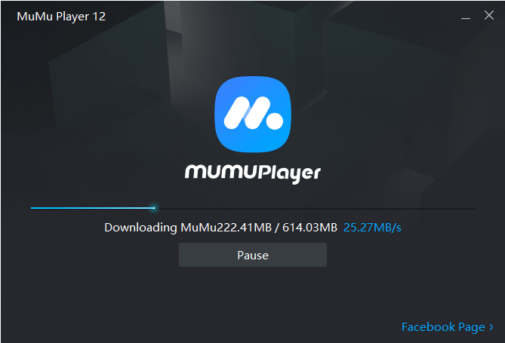This screenshot has height=343, width=505.
Task: Click the number 12 in the title
Action: 99,17
